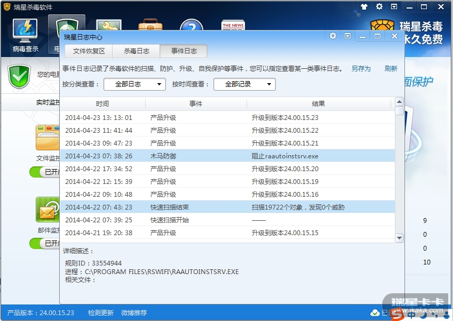
Task: Sort by the 事件 column header
Action: tap(196, 104)
